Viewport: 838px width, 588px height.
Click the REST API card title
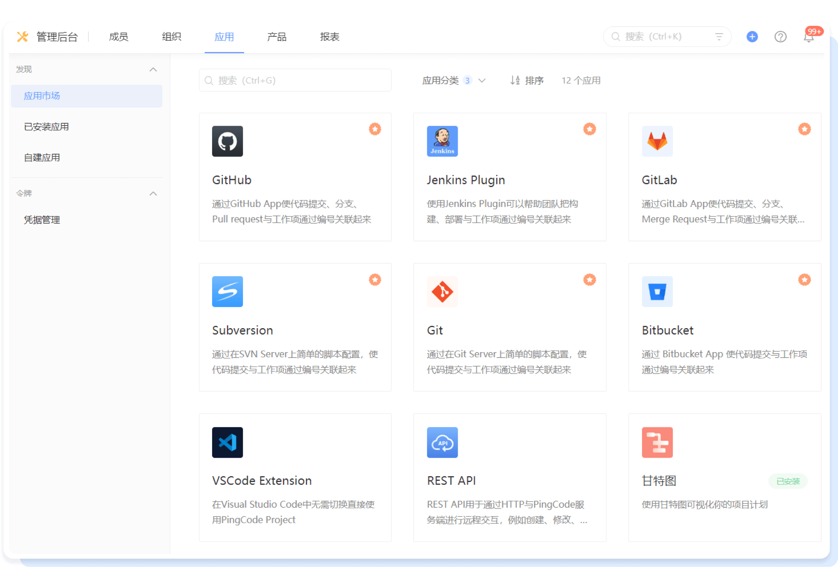pyautogui.click(x=451, y=481)
